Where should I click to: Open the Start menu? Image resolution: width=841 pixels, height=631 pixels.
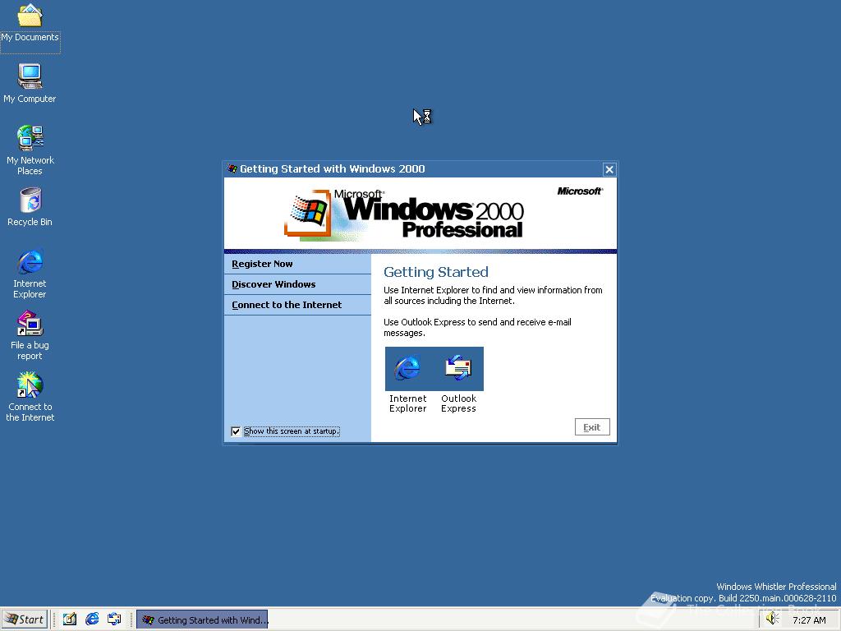click(x=25, y=619)
